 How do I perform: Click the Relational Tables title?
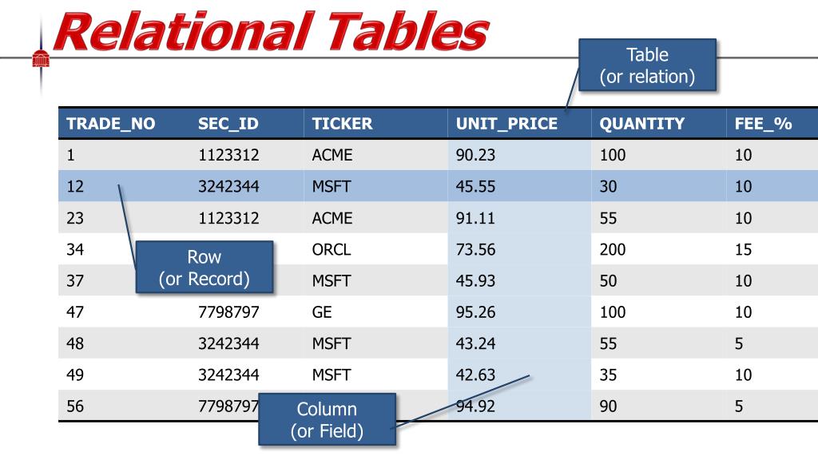(x=272, y=31)
